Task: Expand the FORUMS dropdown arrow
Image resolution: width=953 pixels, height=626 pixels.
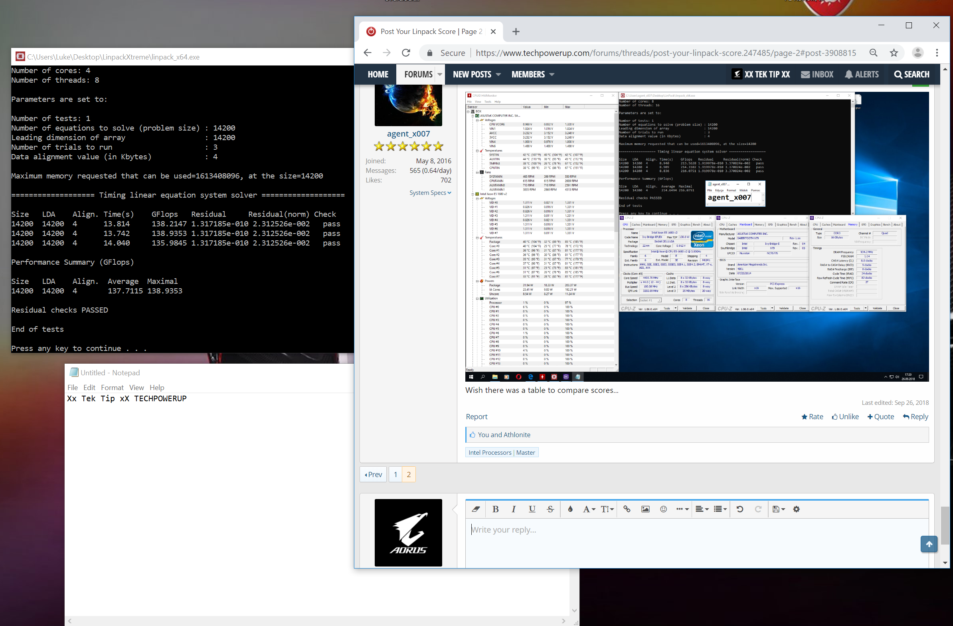Action: (x=440, y=75)
